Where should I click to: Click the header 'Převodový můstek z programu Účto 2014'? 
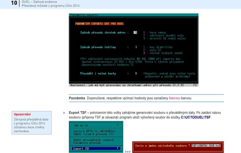point(51,6)
